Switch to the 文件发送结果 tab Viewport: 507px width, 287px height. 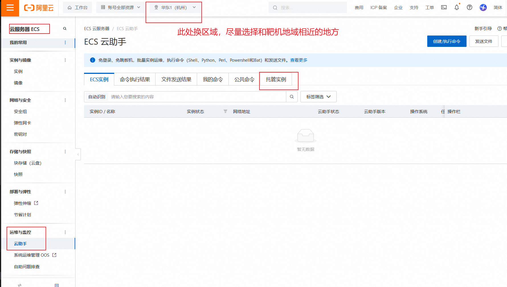point(176,80)
